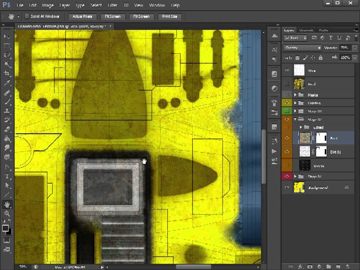
Task: Collapse the Stage 02 group
Action: coord(295,119)
